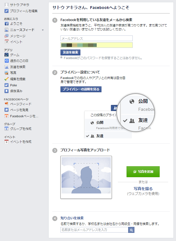
Task: Open ページを発見 link
Action: [x=19, y=110]
